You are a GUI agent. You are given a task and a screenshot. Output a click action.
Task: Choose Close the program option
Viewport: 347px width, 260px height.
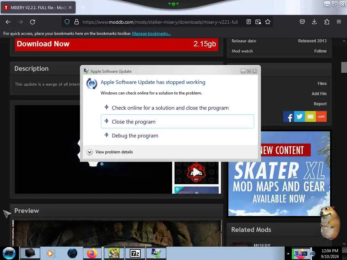[178, 122]
